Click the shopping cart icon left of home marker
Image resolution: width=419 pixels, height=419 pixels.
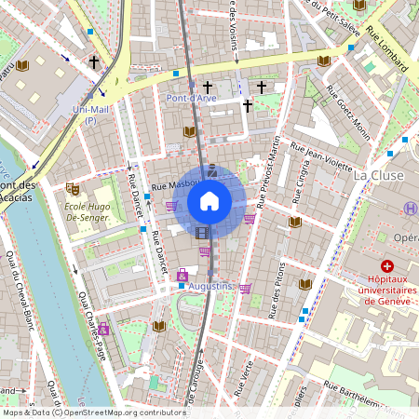click(x=171, y=206)
